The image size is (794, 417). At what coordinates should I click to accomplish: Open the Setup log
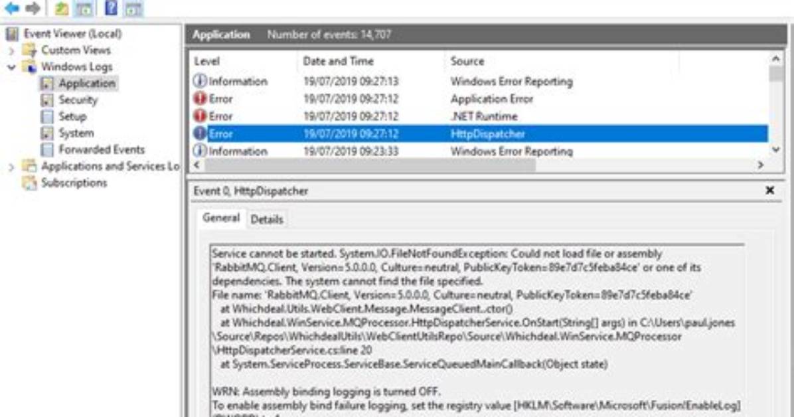click(x=72, y=117)
